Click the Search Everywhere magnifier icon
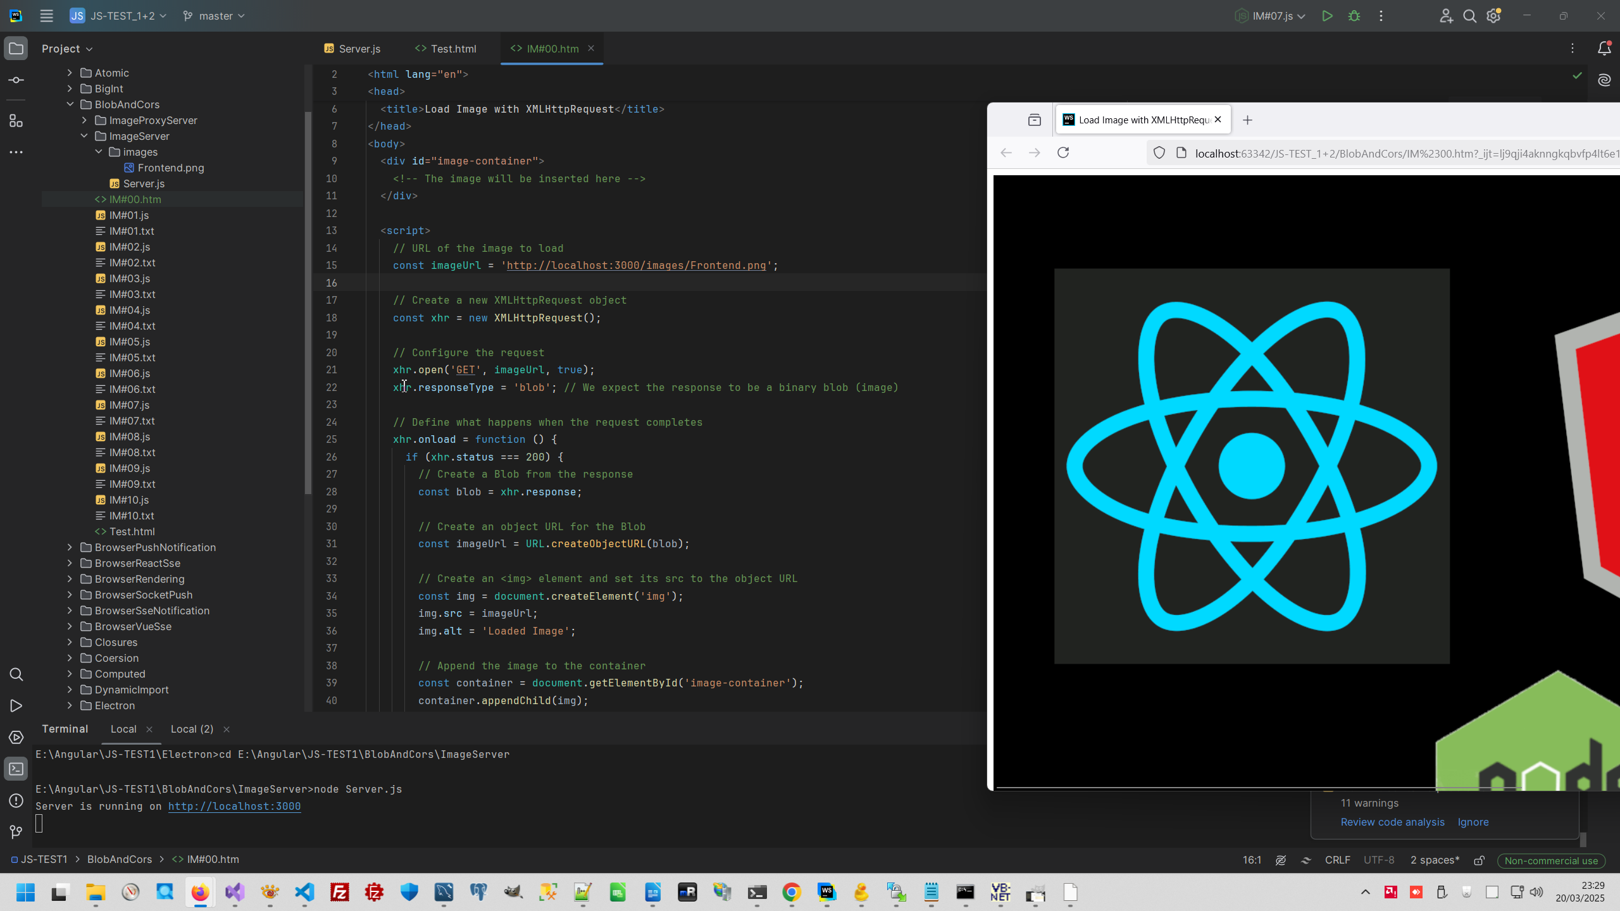This screenshot has height=911, width=1620. click(x=1469, y=16)
